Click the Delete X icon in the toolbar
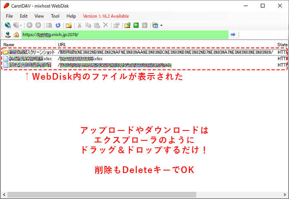The width and height of the screenshot is (289, 199). pos(105,25)
